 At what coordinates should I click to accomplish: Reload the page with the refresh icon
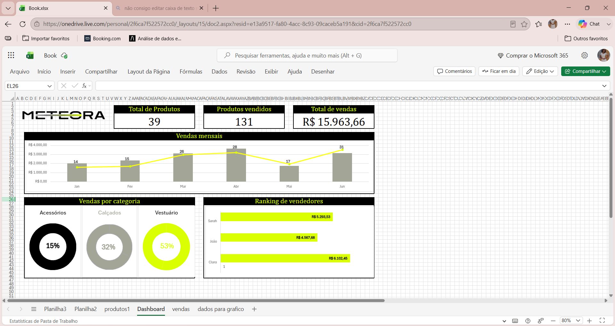click(22, 24)
